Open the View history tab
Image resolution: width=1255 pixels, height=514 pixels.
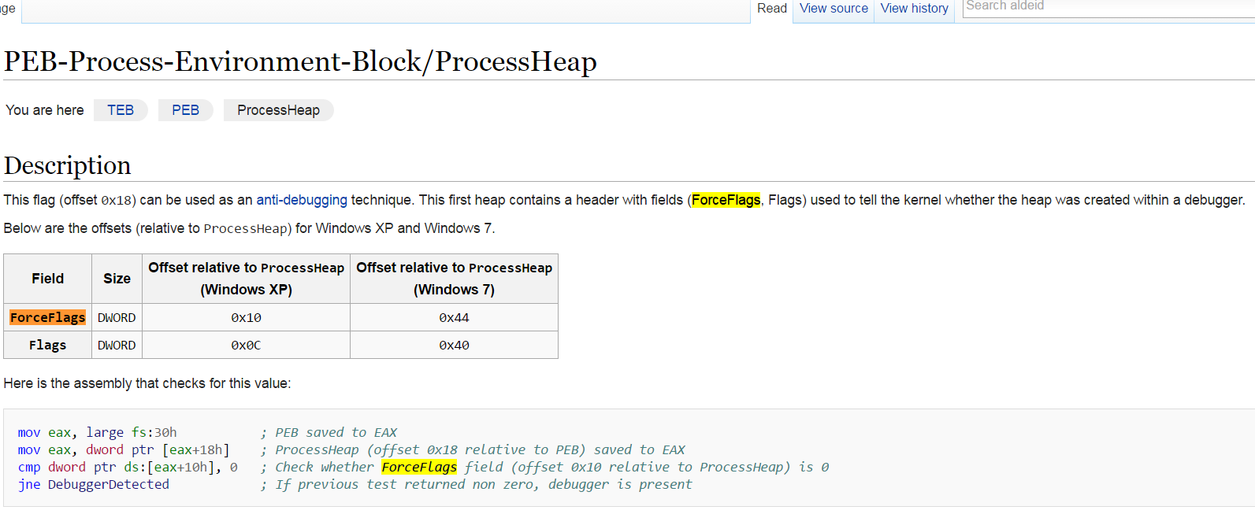coord(914,9)
